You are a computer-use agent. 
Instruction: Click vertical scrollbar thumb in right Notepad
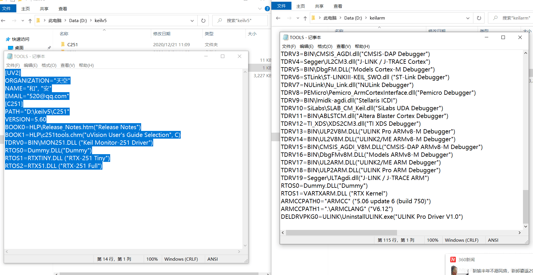526,206
